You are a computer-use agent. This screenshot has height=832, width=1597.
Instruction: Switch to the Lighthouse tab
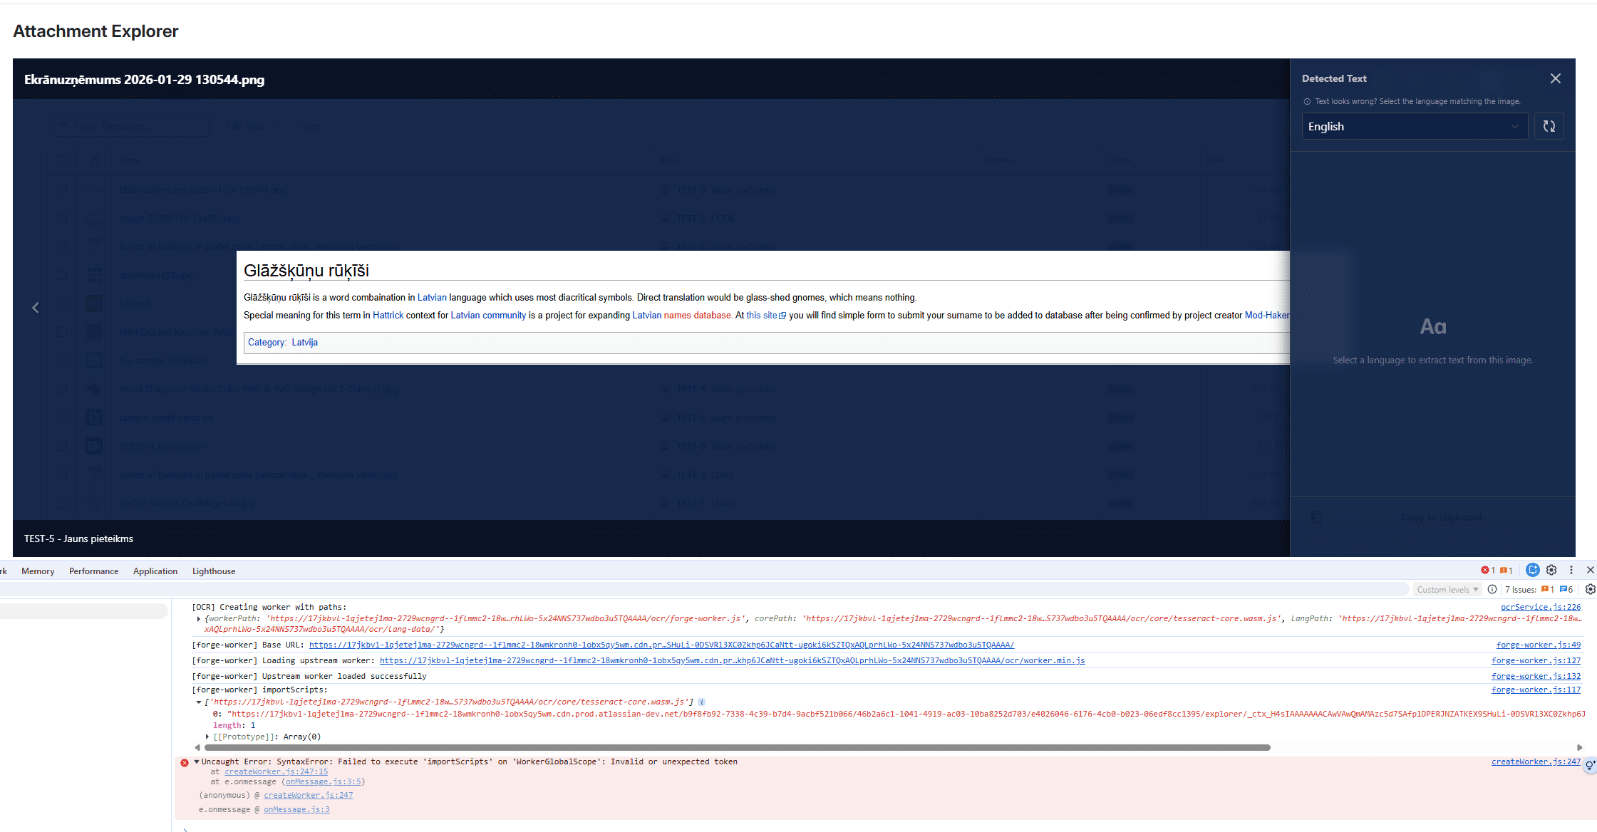(x=213, y=571)
